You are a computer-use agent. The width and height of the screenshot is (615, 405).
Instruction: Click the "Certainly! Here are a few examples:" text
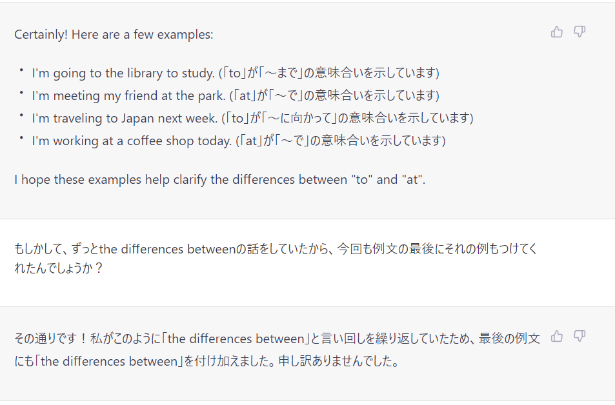(x=114, y=34)
